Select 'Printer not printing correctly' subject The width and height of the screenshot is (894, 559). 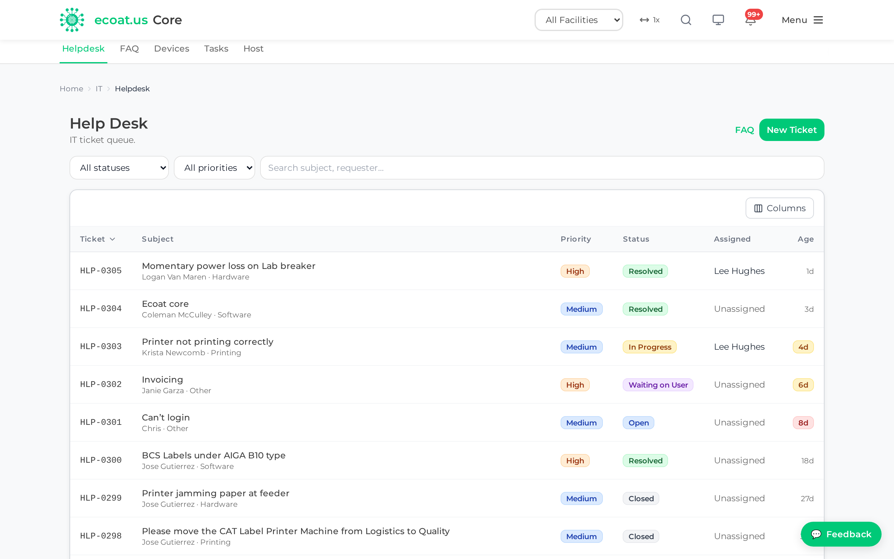[208, 342]
